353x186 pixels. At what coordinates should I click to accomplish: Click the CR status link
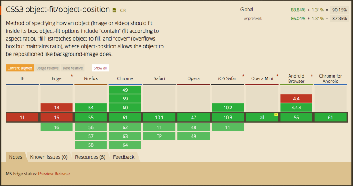(123, 11)
